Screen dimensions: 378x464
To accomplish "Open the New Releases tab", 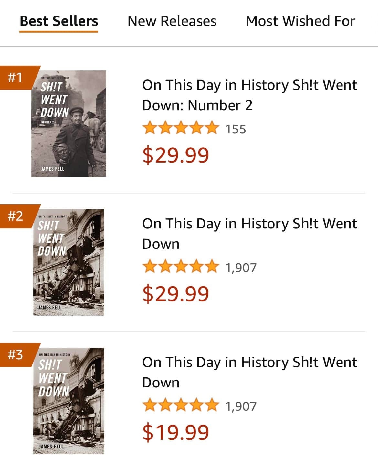I will coord(172,21).
